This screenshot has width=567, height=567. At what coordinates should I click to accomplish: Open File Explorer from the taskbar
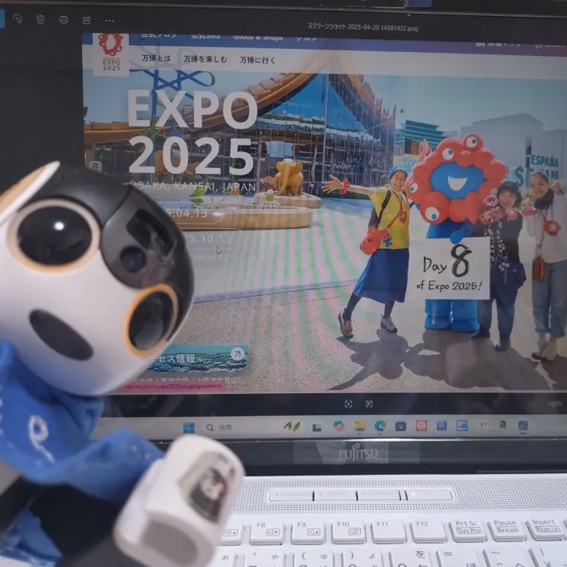coord(360,426)
